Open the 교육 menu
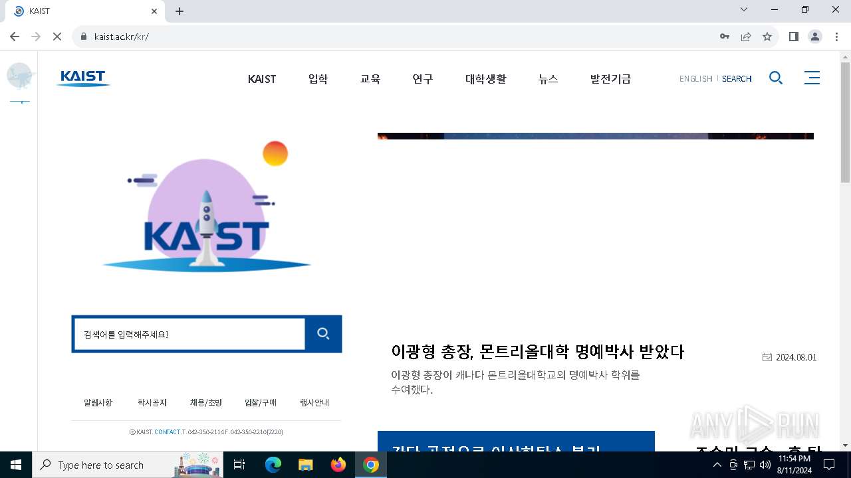The height and width of the screenshot is (478, 851). pos(370,78)
